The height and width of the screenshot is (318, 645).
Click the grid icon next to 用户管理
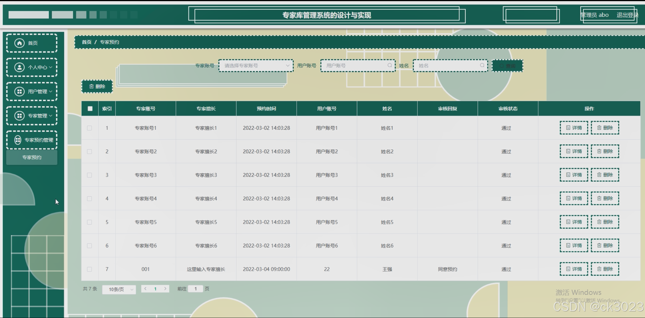tap(19, 92)
